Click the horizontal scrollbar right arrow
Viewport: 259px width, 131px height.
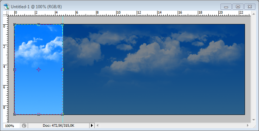click(248, 126)
